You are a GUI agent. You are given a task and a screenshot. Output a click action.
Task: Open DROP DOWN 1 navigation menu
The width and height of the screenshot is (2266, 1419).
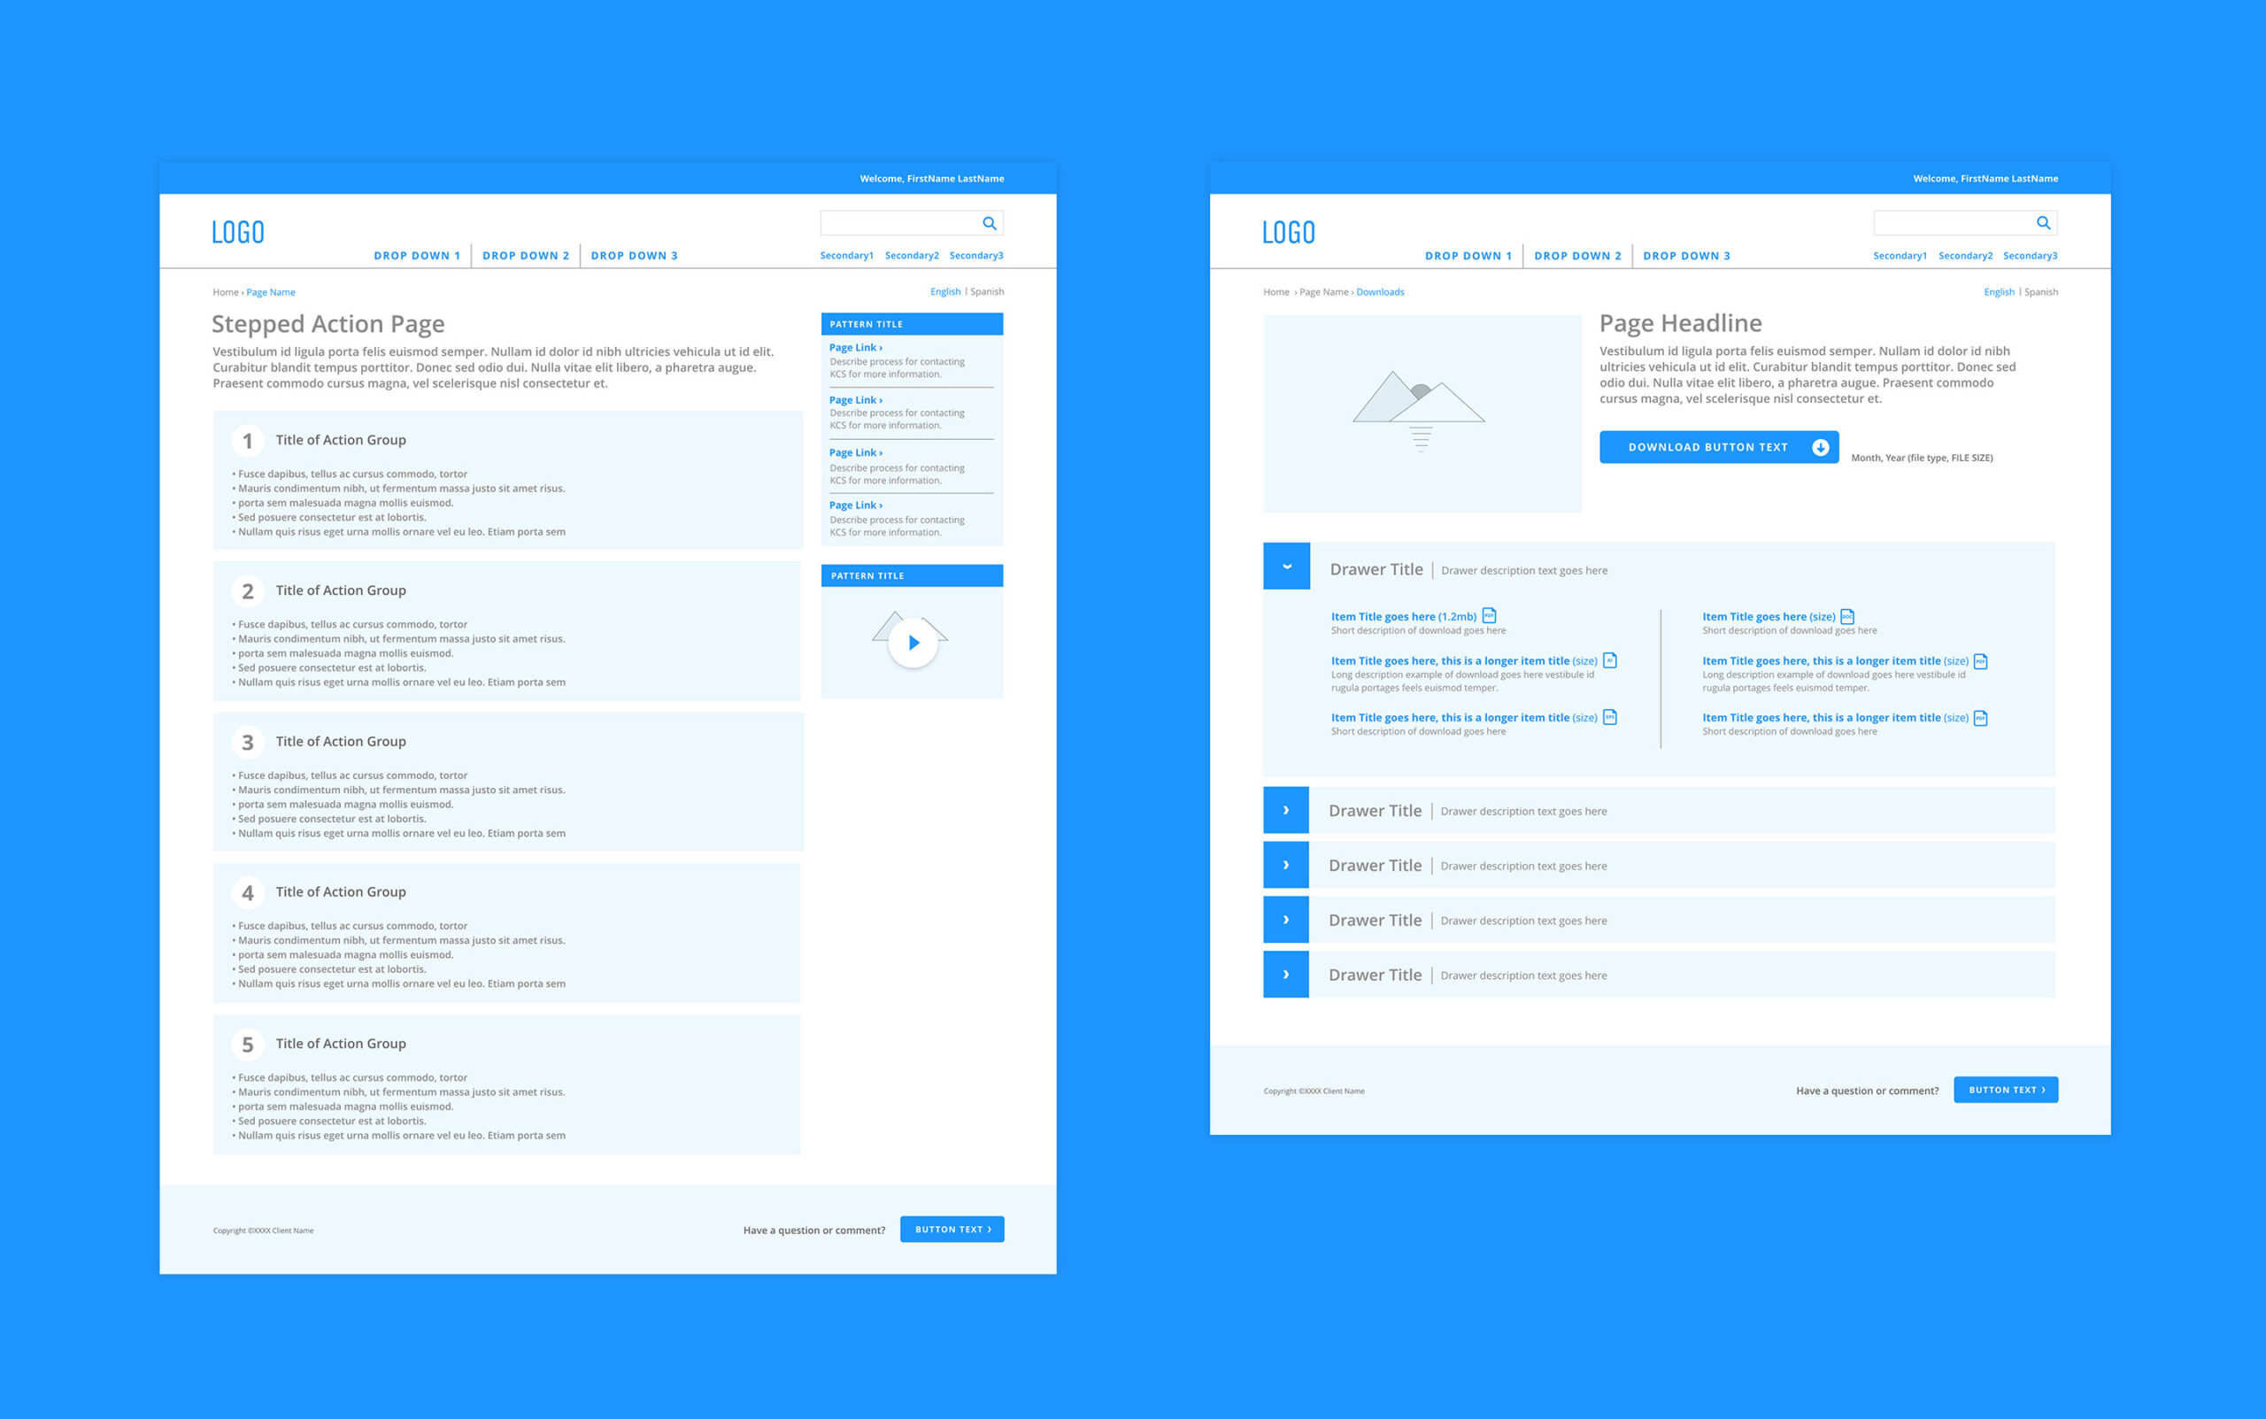(412, 255)
